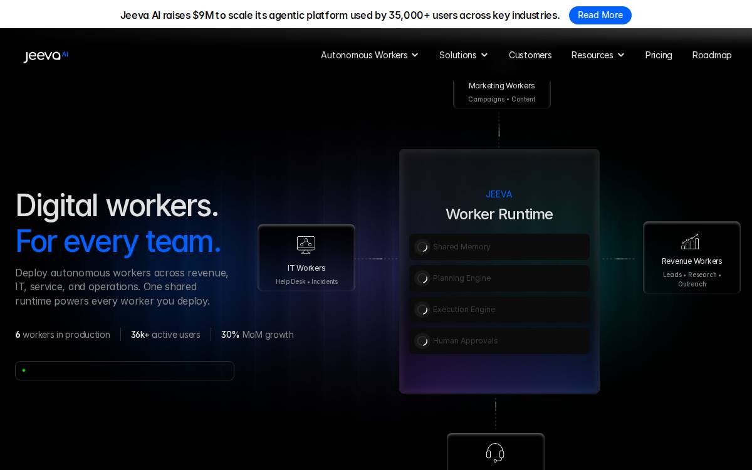Viewport: 752px width, 470px height.
Task: Click the Planning Engine spinner icon
Action: [x=422, y=278]
